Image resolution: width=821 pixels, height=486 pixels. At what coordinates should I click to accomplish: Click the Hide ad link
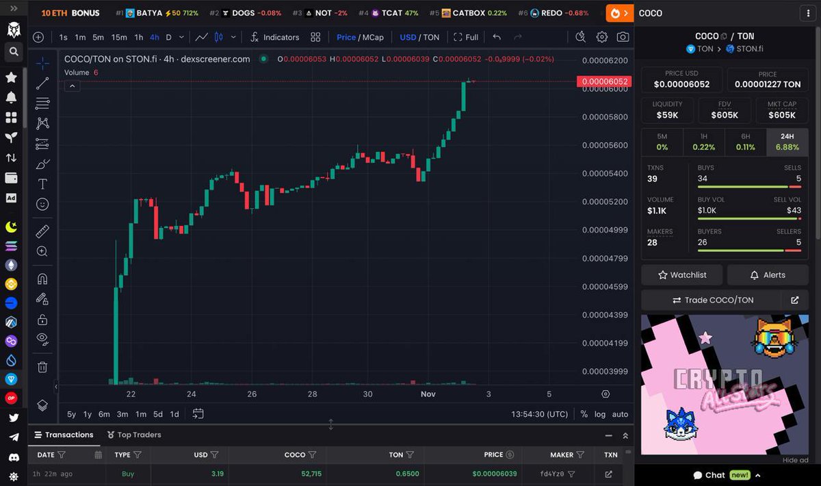pyautogui.click(x=795, y=460)
